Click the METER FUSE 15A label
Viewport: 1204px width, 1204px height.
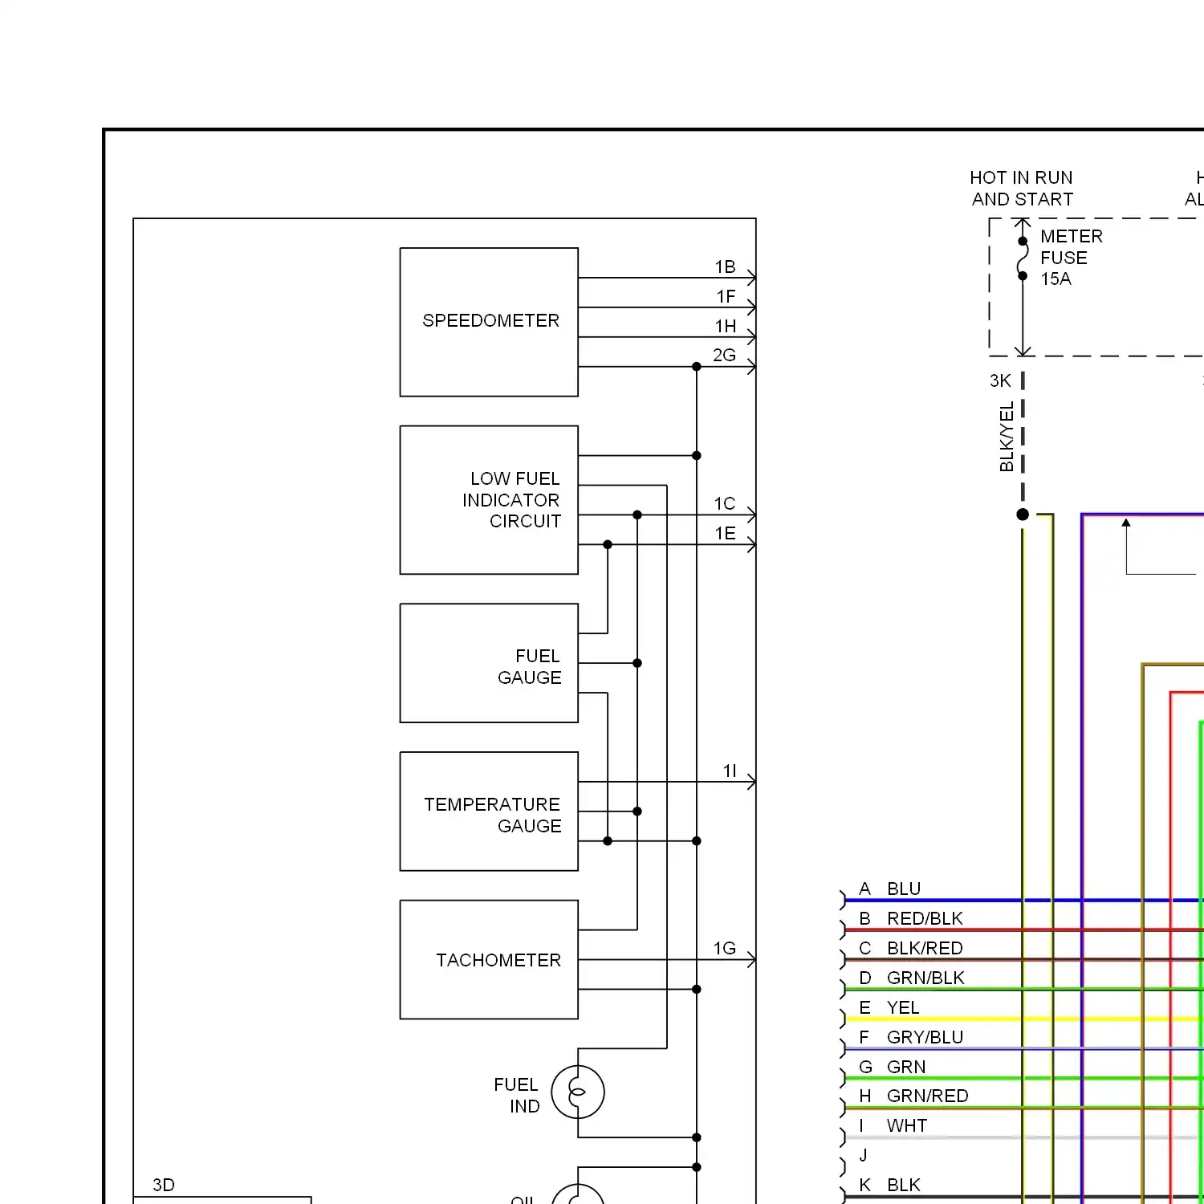coord(1072,258)
